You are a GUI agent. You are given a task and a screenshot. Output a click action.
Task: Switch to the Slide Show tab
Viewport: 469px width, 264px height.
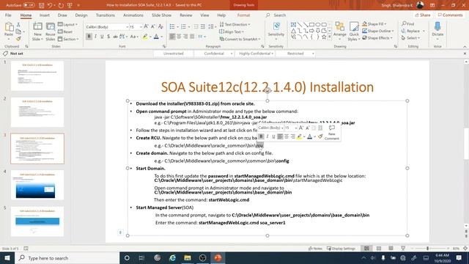pos(161,15)
